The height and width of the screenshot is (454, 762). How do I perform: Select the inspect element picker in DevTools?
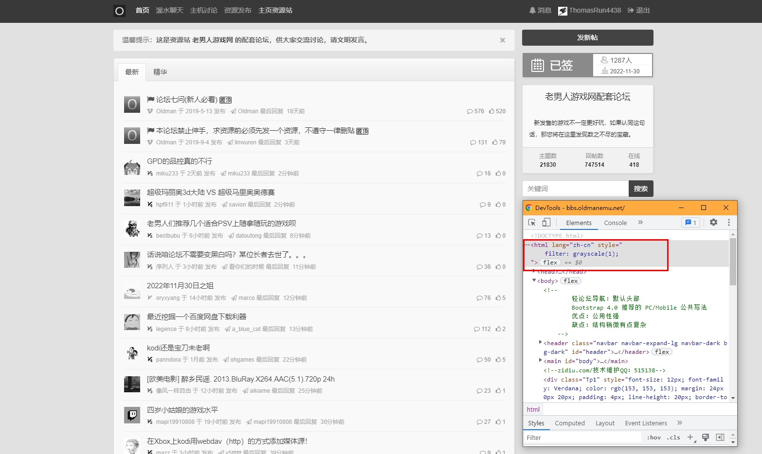coord(532,223)
